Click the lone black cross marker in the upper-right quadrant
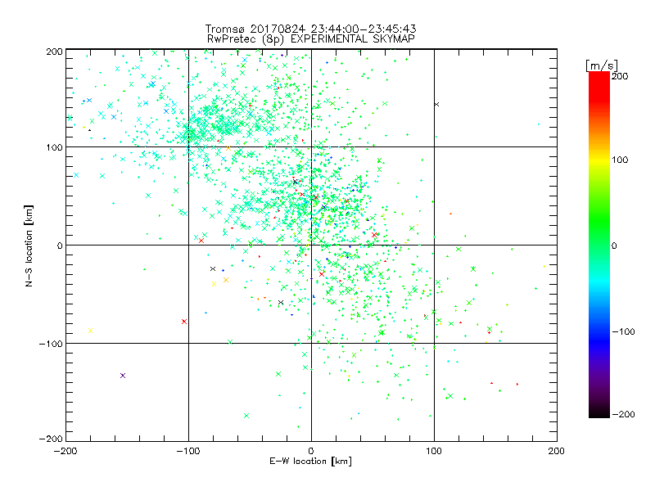 tap(436, 105)
